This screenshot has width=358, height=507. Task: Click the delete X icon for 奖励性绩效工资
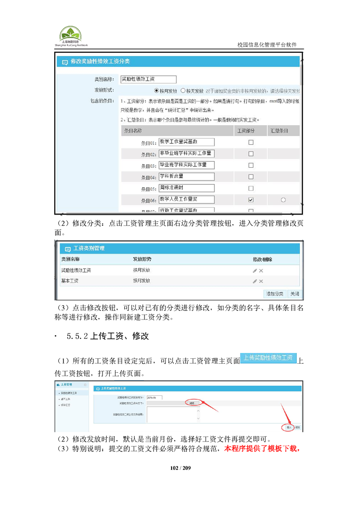(261, 271)
